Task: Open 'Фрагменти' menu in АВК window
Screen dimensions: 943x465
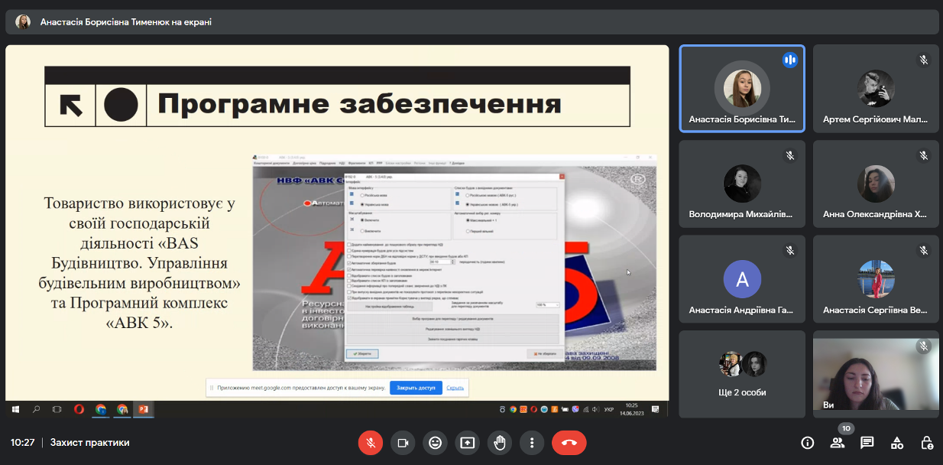Action: 357,163
